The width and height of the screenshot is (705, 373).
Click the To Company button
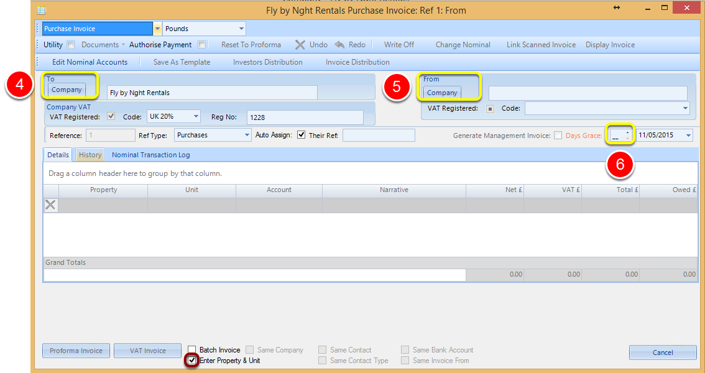point(67,90)
